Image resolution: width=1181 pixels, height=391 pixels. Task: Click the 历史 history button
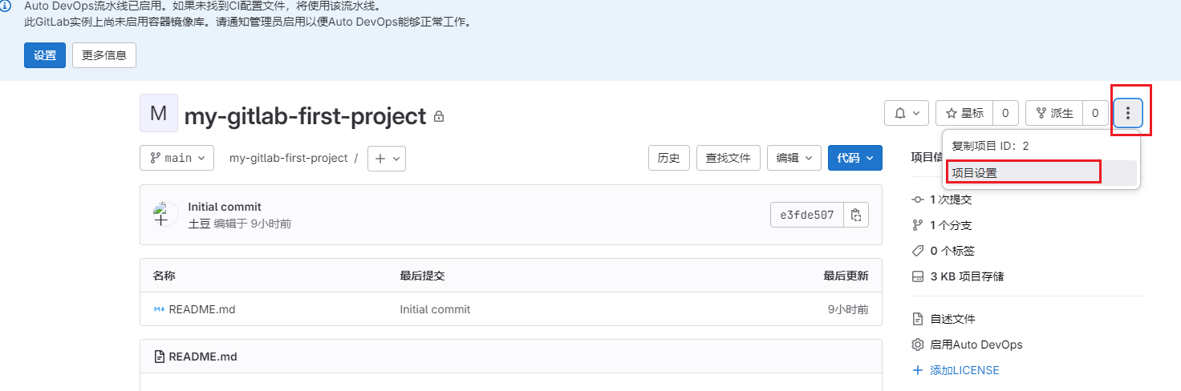pos(668,158)
